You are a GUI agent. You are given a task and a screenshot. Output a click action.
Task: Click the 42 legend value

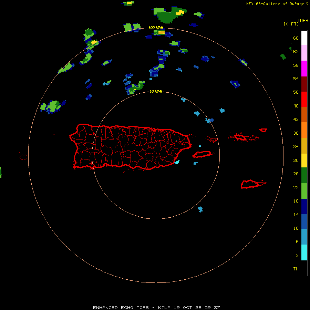296,120
